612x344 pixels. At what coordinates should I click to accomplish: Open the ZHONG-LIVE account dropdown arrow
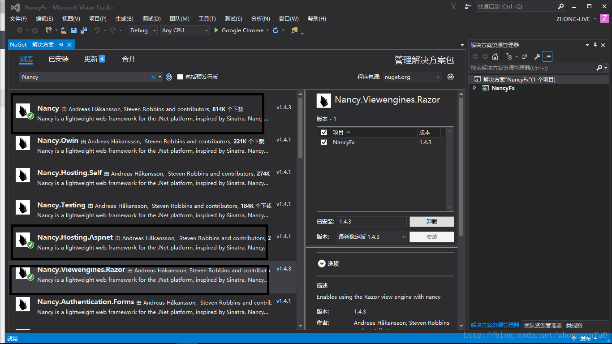pyautogui.click(x=595, y=19)
